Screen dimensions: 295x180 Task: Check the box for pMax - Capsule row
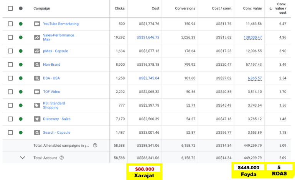pos(10,51)
